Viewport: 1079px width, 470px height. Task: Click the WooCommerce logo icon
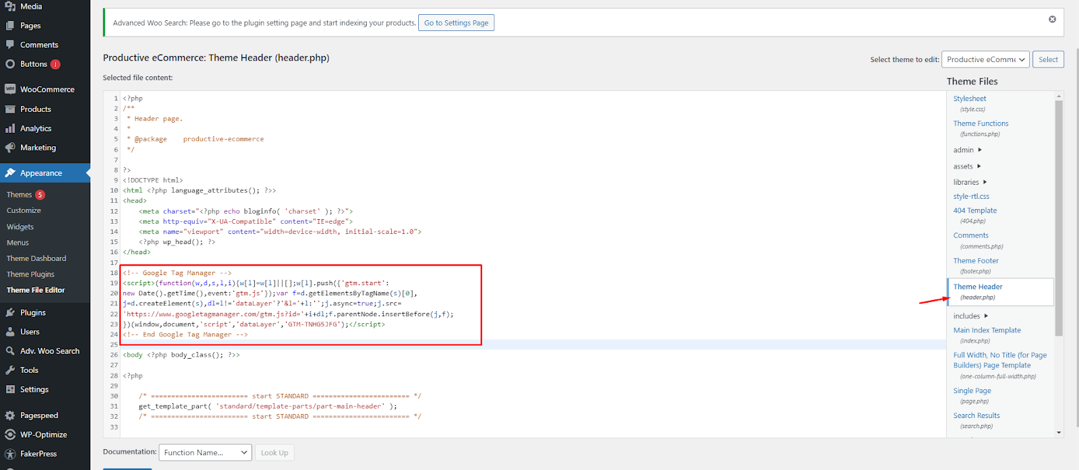point(10,89)
